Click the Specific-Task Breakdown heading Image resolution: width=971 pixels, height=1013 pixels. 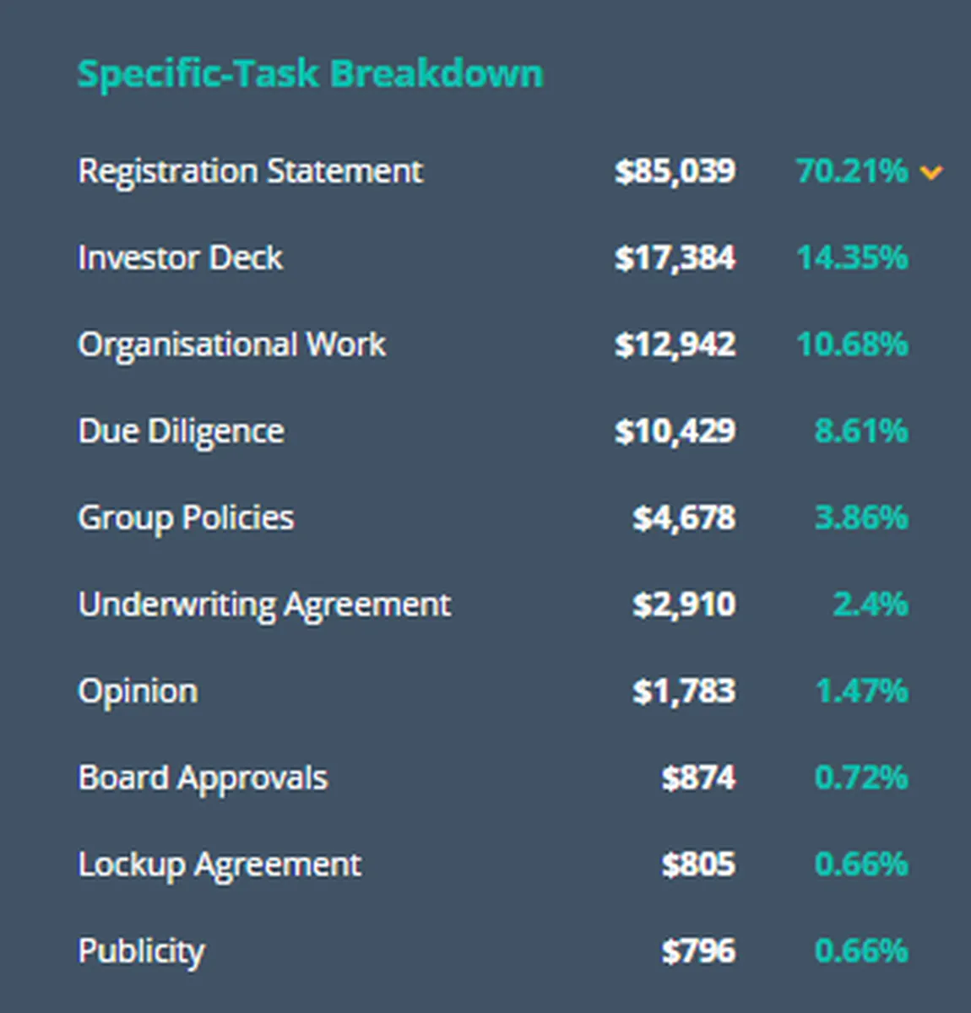coord(310,73)
